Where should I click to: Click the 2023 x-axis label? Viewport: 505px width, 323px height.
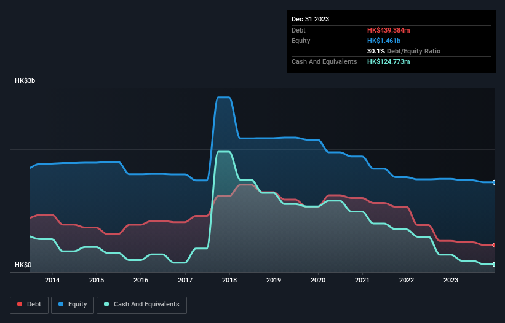tap(451, 280)
